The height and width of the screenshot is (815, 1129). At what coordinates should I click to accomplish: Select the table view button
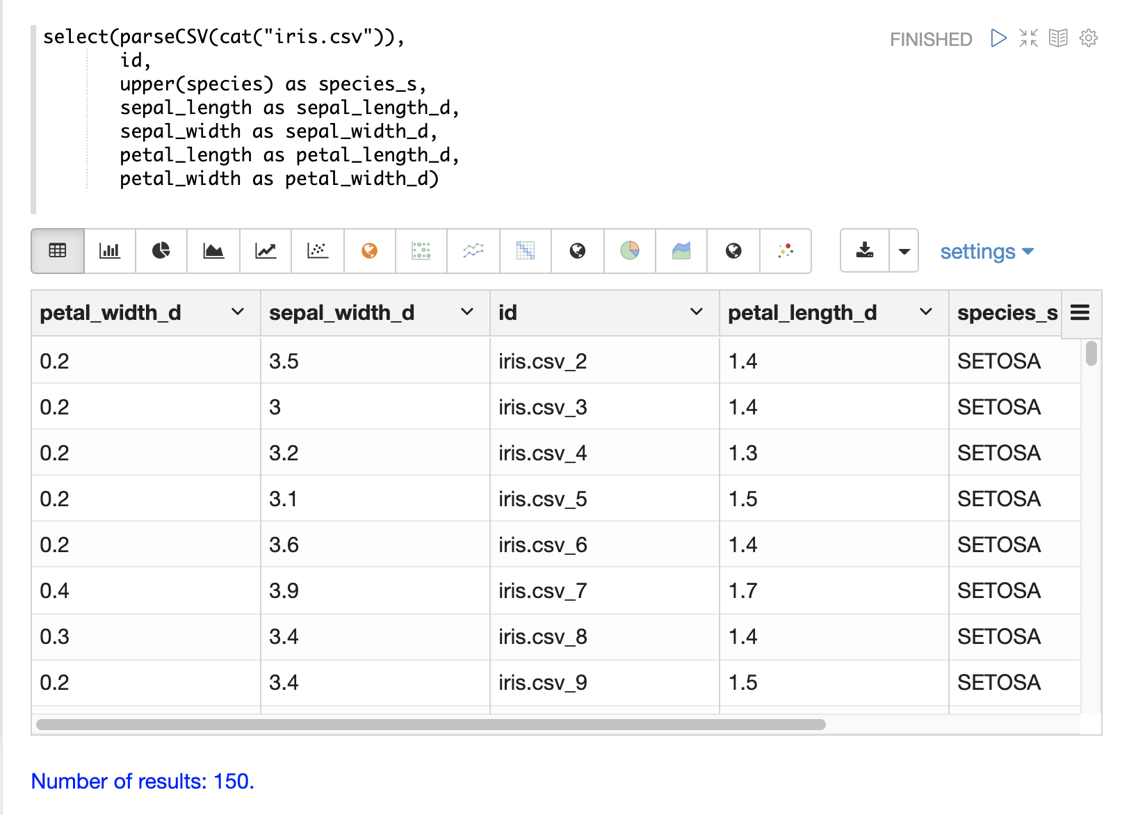coord(58,251)
